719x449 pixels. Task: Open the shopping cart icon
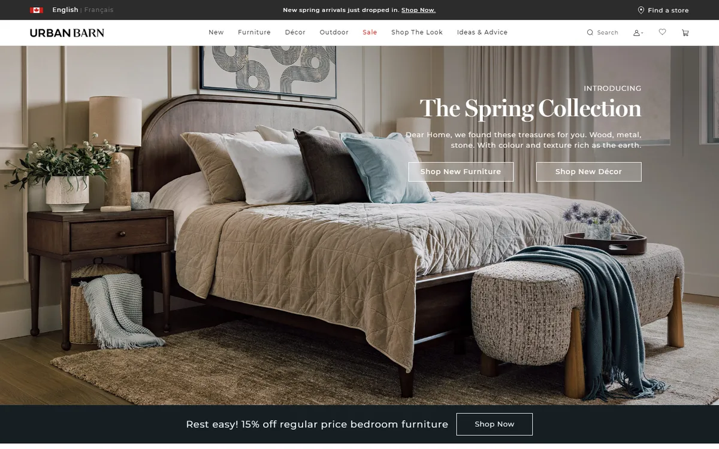[685, 33]
